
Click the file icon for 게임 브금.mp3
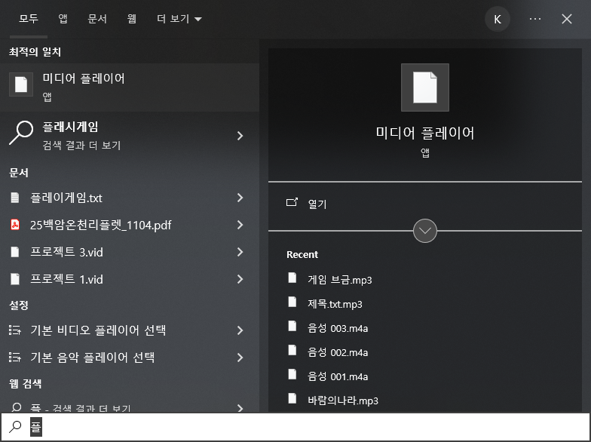point(292,278)
